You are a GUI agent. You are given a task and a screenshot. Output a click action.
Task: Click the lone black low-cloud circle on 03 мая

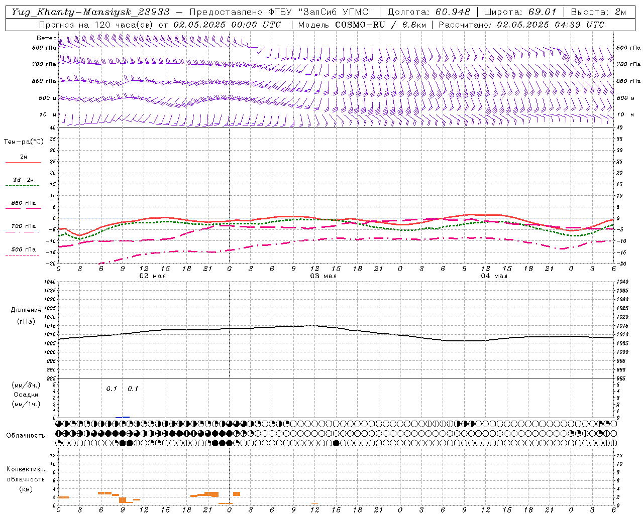[336, 443]
